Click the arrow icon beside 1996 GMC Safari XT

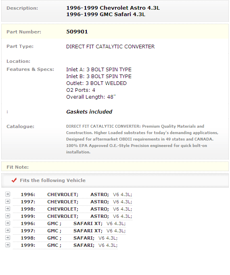8,223
